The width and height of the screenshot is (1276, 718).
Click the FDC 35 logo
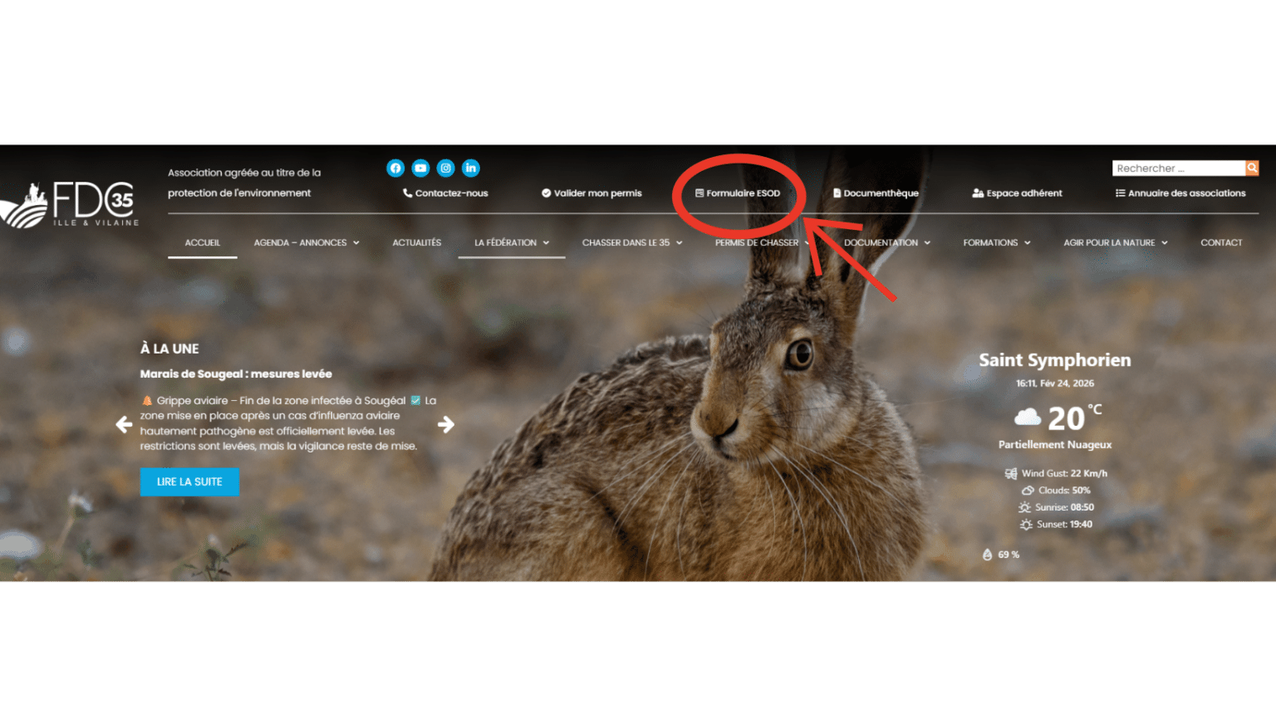click(x=71, y=205)
